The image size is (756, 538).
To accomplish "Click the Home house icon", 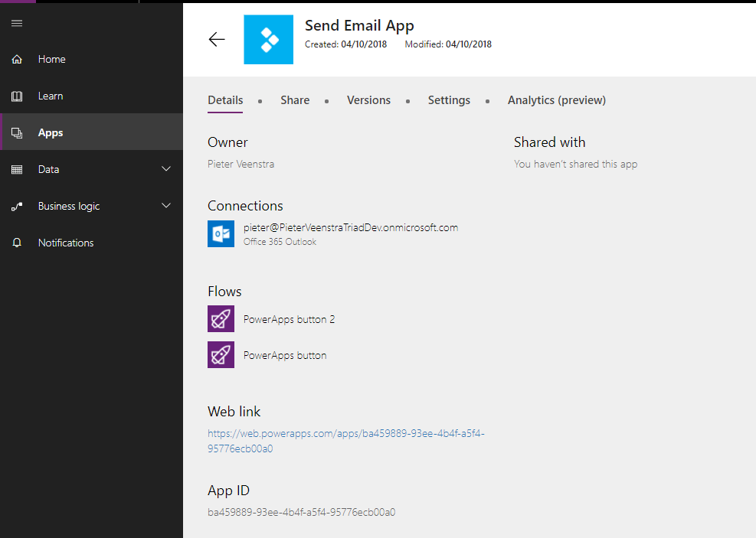I will click(x=17, y=59).
